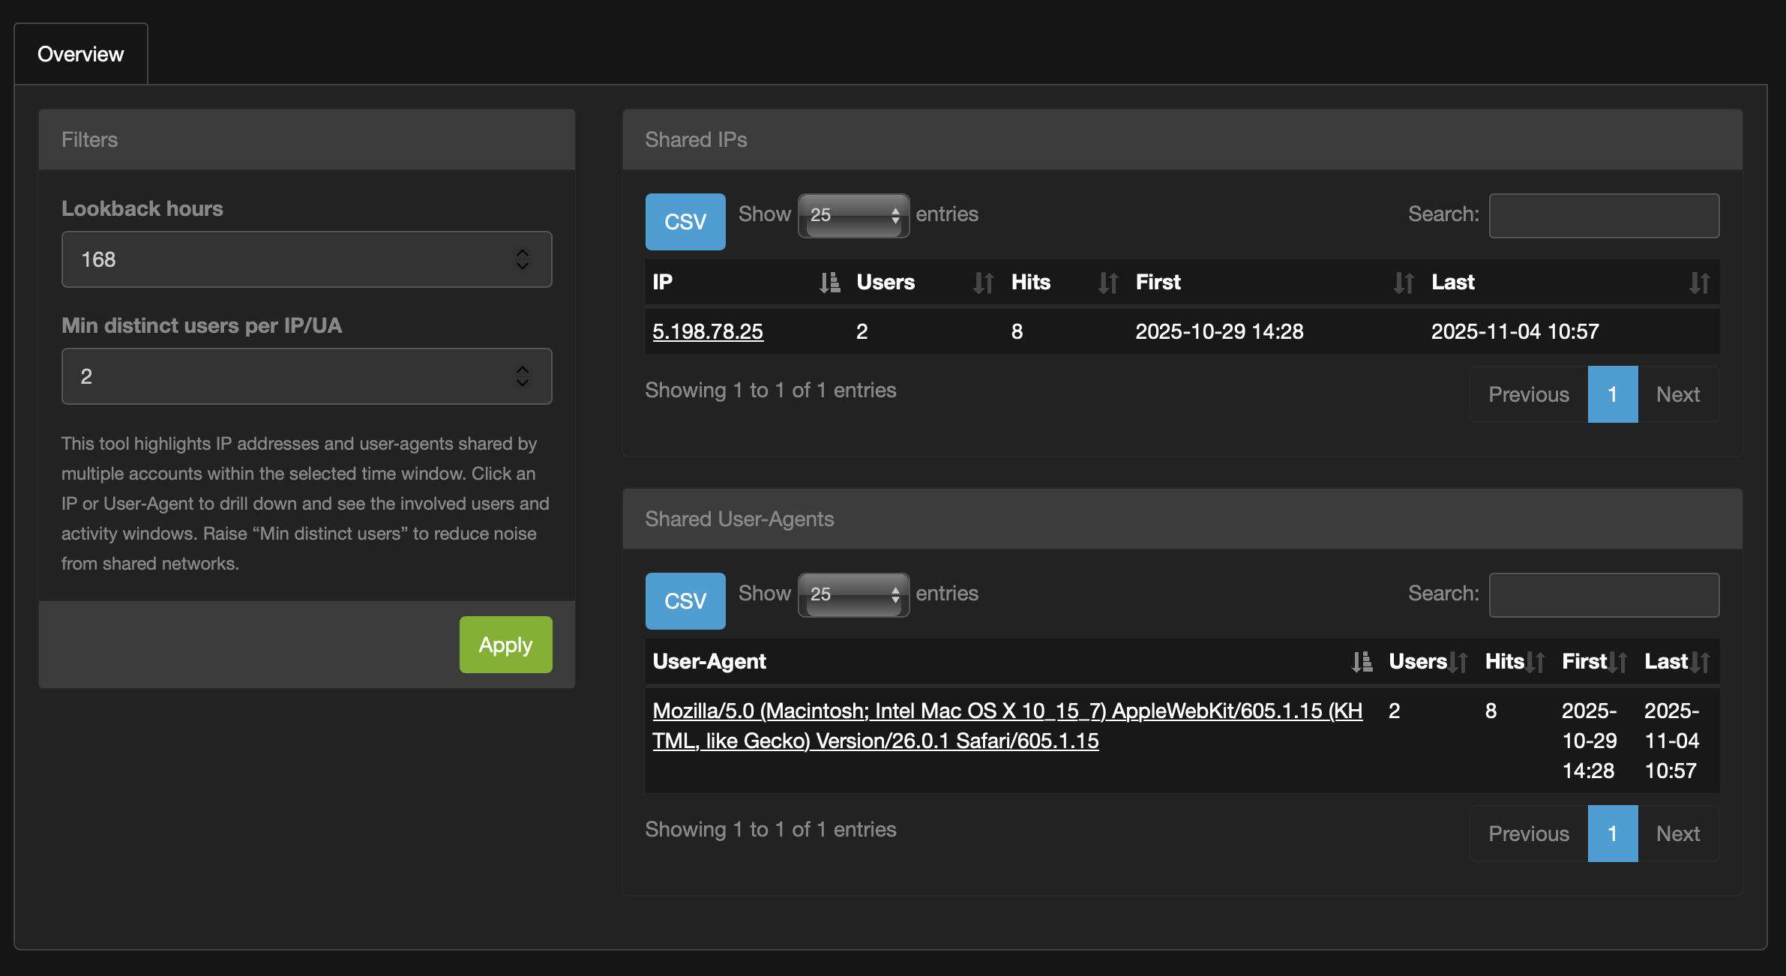The height and width of the screenshot is (976, 1786).
Task: Sort User-Agents table by User-Agent sort icon
Action: click(x=1362, y=662)
